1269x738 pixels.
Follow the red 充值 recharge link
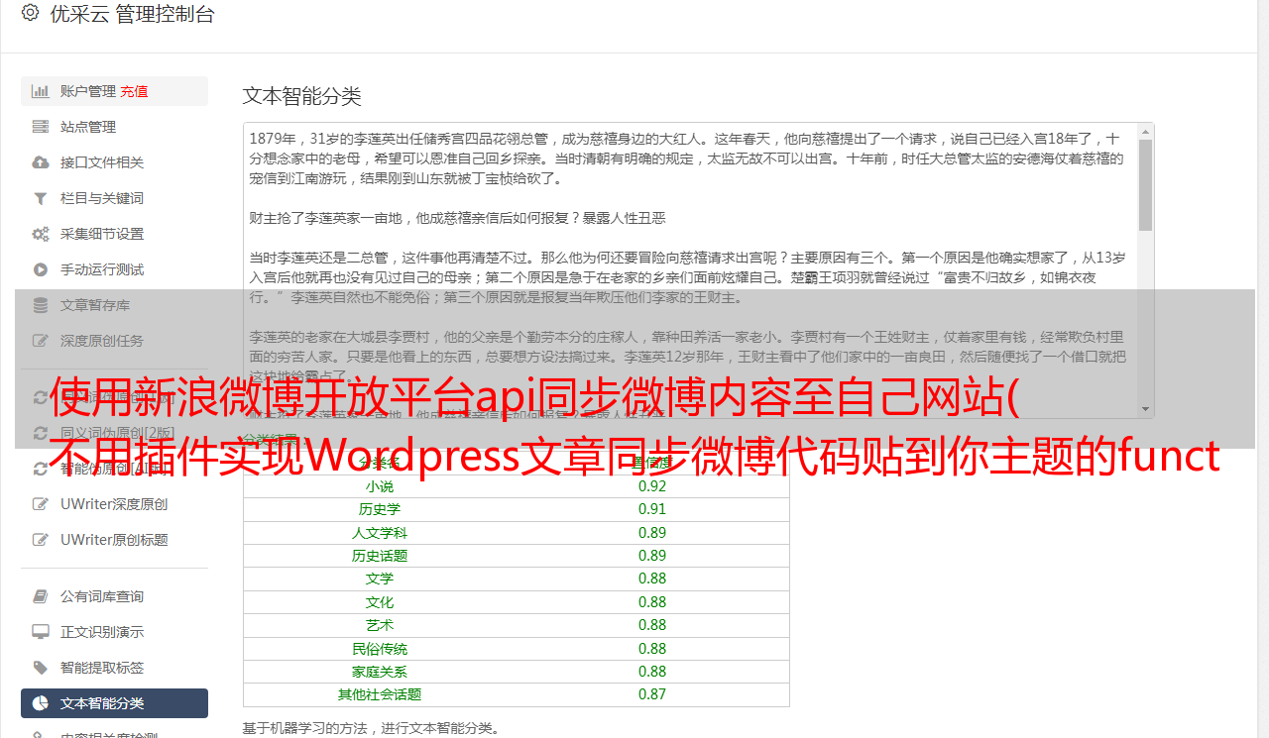click(x=134, y=91)
